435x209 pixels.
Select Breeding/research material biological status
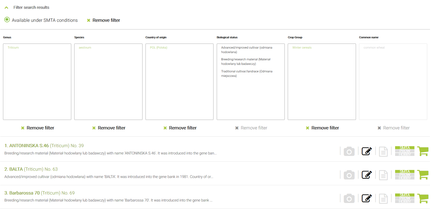pos(246,62)
